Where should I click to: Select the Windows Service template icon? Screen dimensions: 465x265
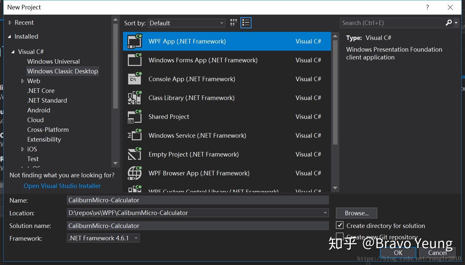[x=135, y=135]
